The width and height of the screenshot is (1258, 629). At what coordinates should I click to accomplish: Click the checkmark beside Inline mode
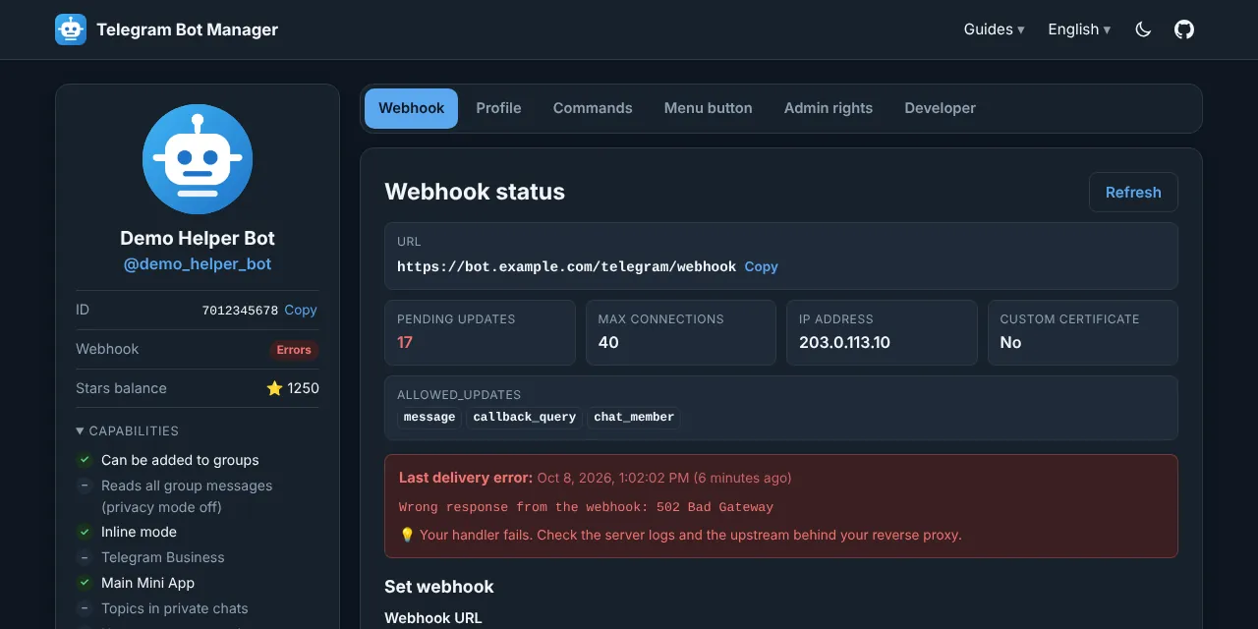click(x=85, y=532)
